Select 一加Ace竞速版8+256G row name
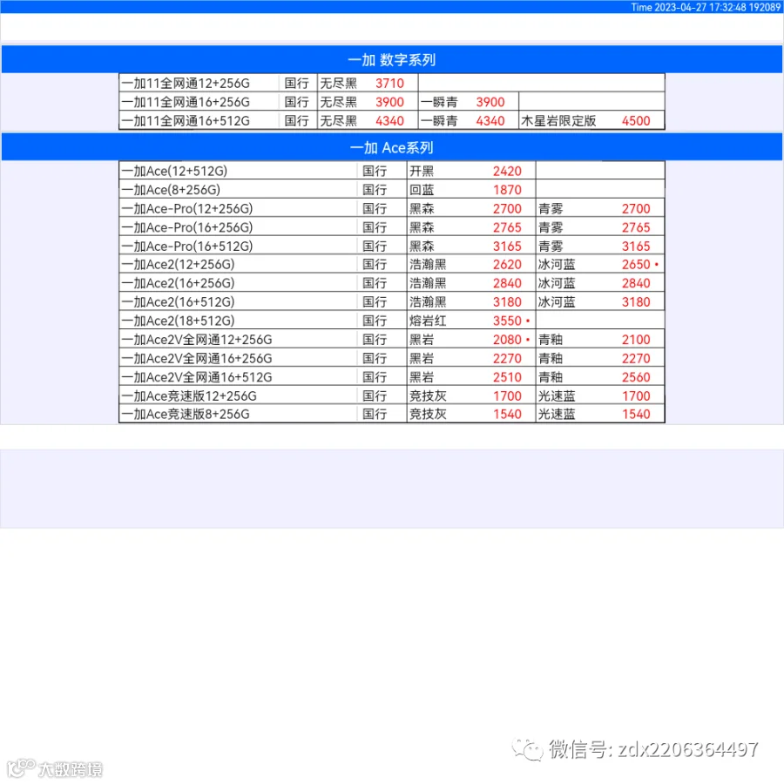This screenshot has height=784, width=784. (186, 415)
